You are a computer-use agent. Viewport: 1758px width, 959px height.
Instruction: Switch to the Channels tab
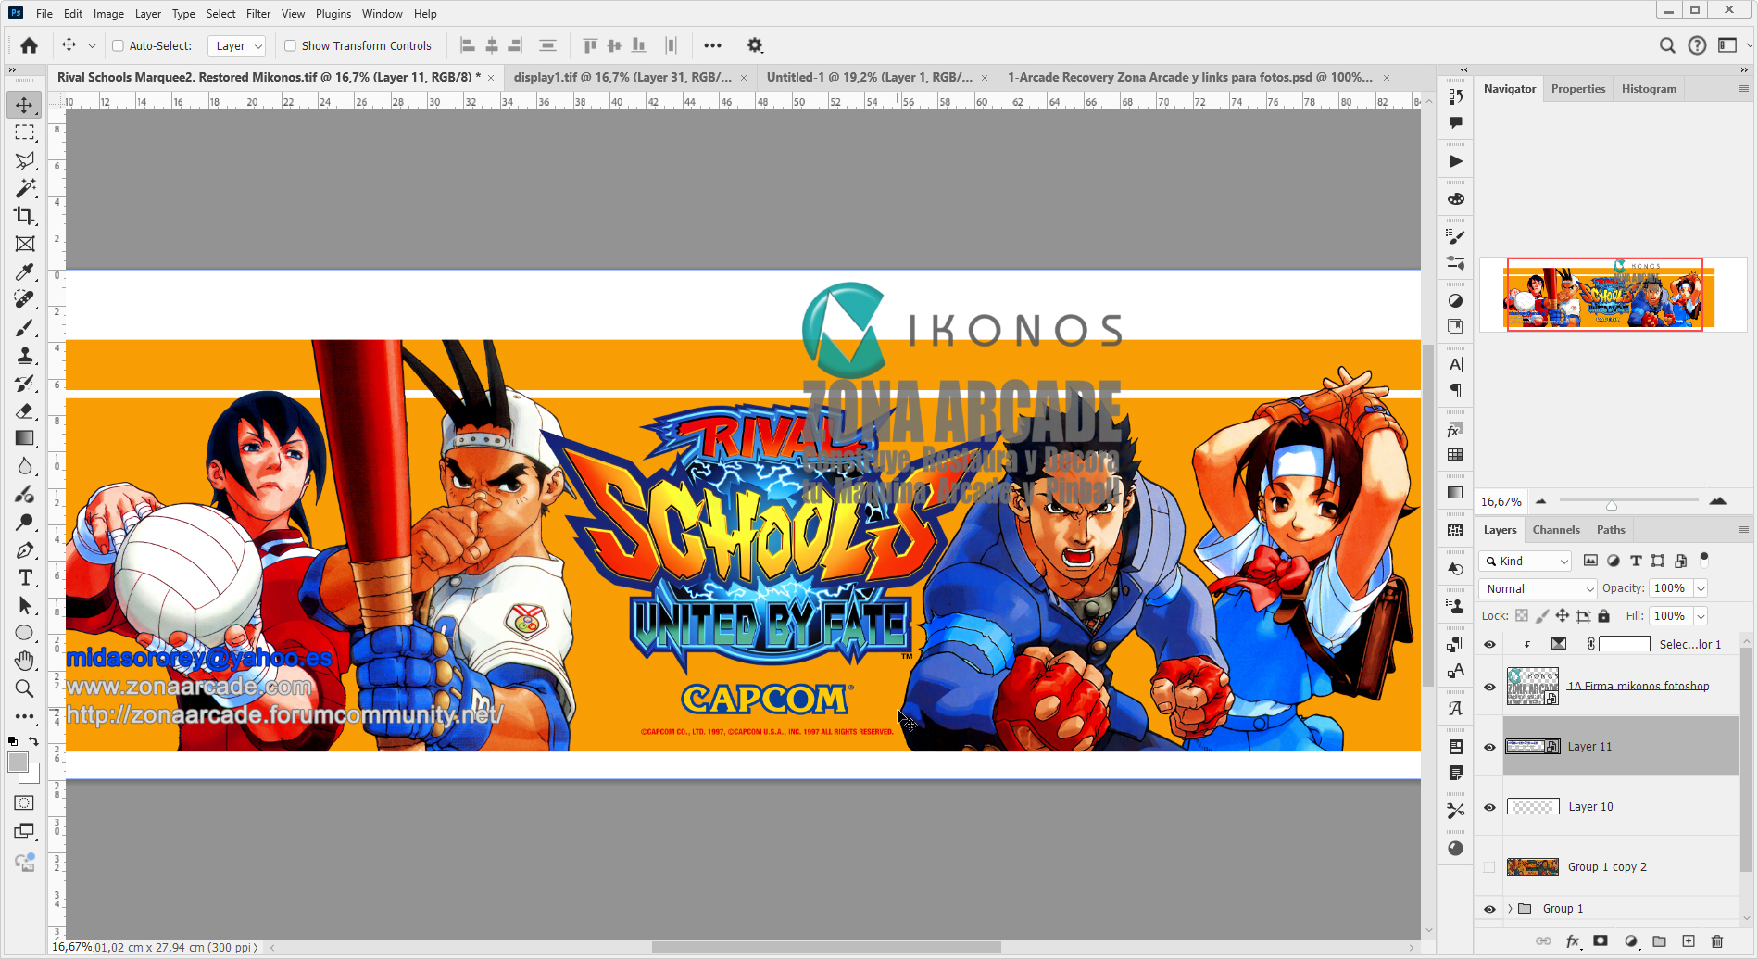1556,530
